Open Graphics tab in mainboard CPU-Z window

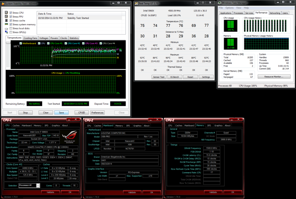point(137,126)
